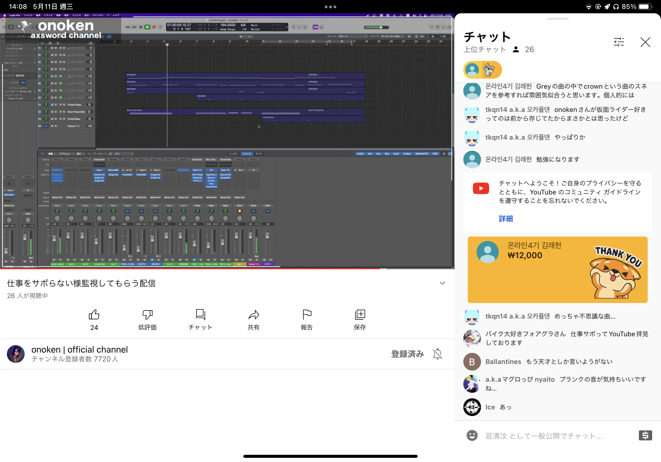
Task: Select the シングル tab in Logic mixer
Action: (233, 154)
